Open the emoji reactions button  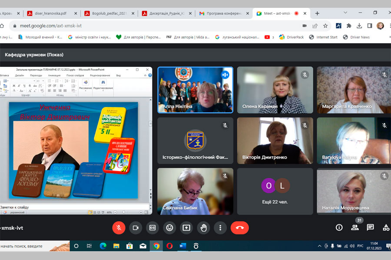click(x=169, y=227)
